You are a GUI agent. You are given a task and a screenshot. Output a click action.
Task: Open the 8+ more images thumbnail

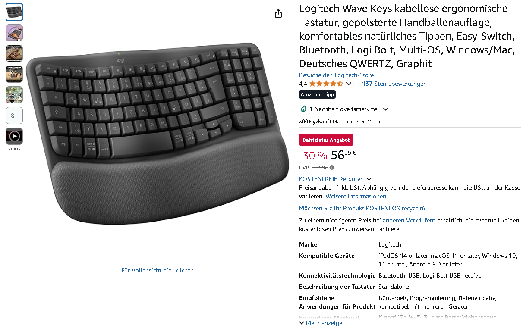tap(14, 116)
